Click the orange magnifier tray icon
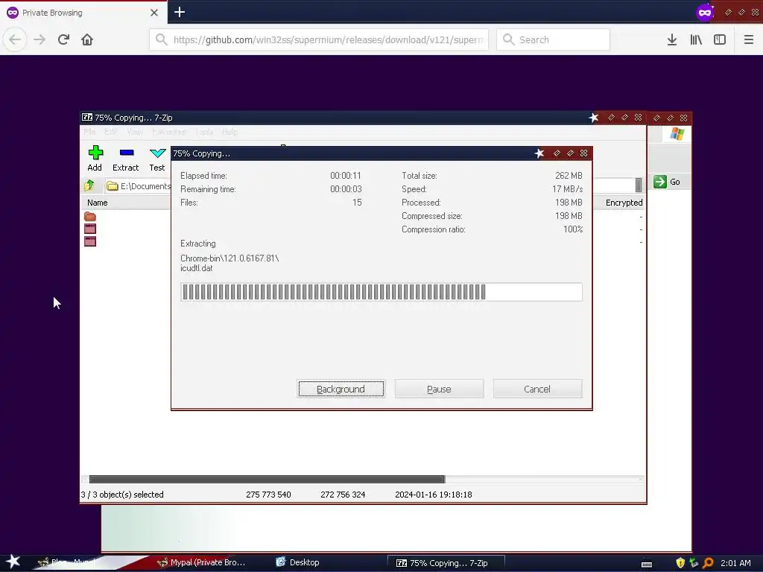 coord(708,563)
